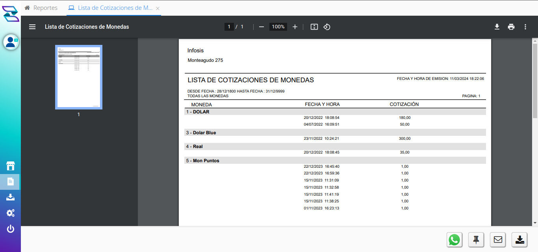The width and height of the screenshot is (538, 252).
Task: Click the pin button at bottom
Action: [x=476, y=239]
